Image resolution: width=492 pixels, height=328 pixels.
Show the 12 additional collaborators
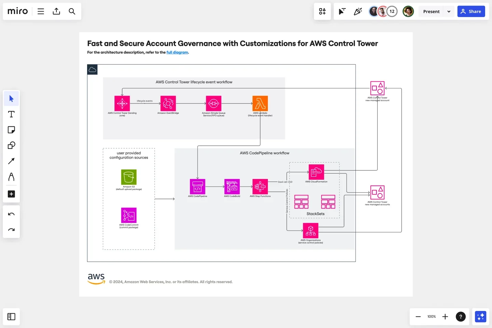click(392, 11)
